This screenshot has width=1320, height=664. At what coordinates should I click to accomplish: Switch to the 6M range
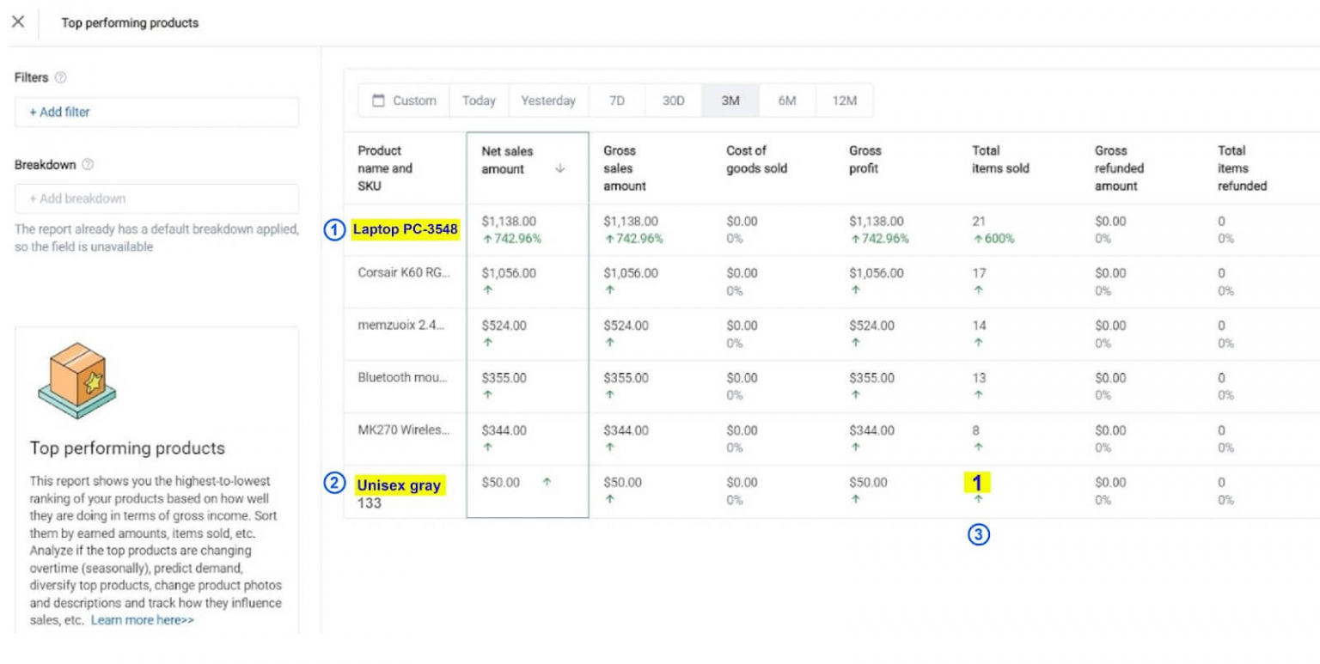[786, 101]
